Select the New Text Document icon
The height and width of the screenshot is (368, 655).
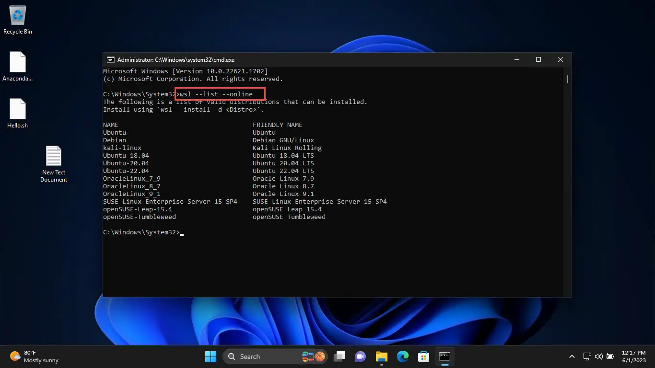point(54,164)
